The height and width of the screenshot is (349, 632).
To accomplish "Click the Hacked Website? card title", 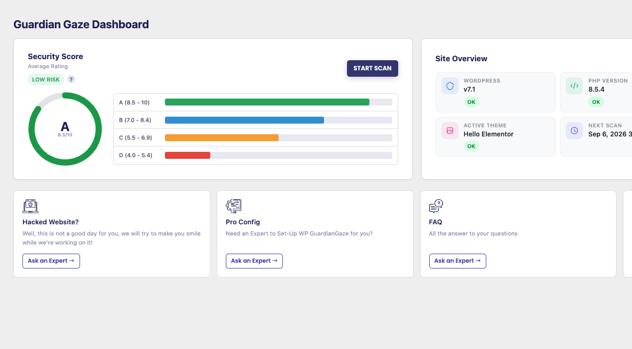I will 50,222.
